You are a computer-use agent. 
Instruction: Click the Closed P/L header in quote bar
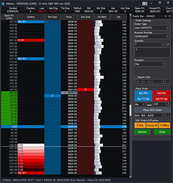155,8
